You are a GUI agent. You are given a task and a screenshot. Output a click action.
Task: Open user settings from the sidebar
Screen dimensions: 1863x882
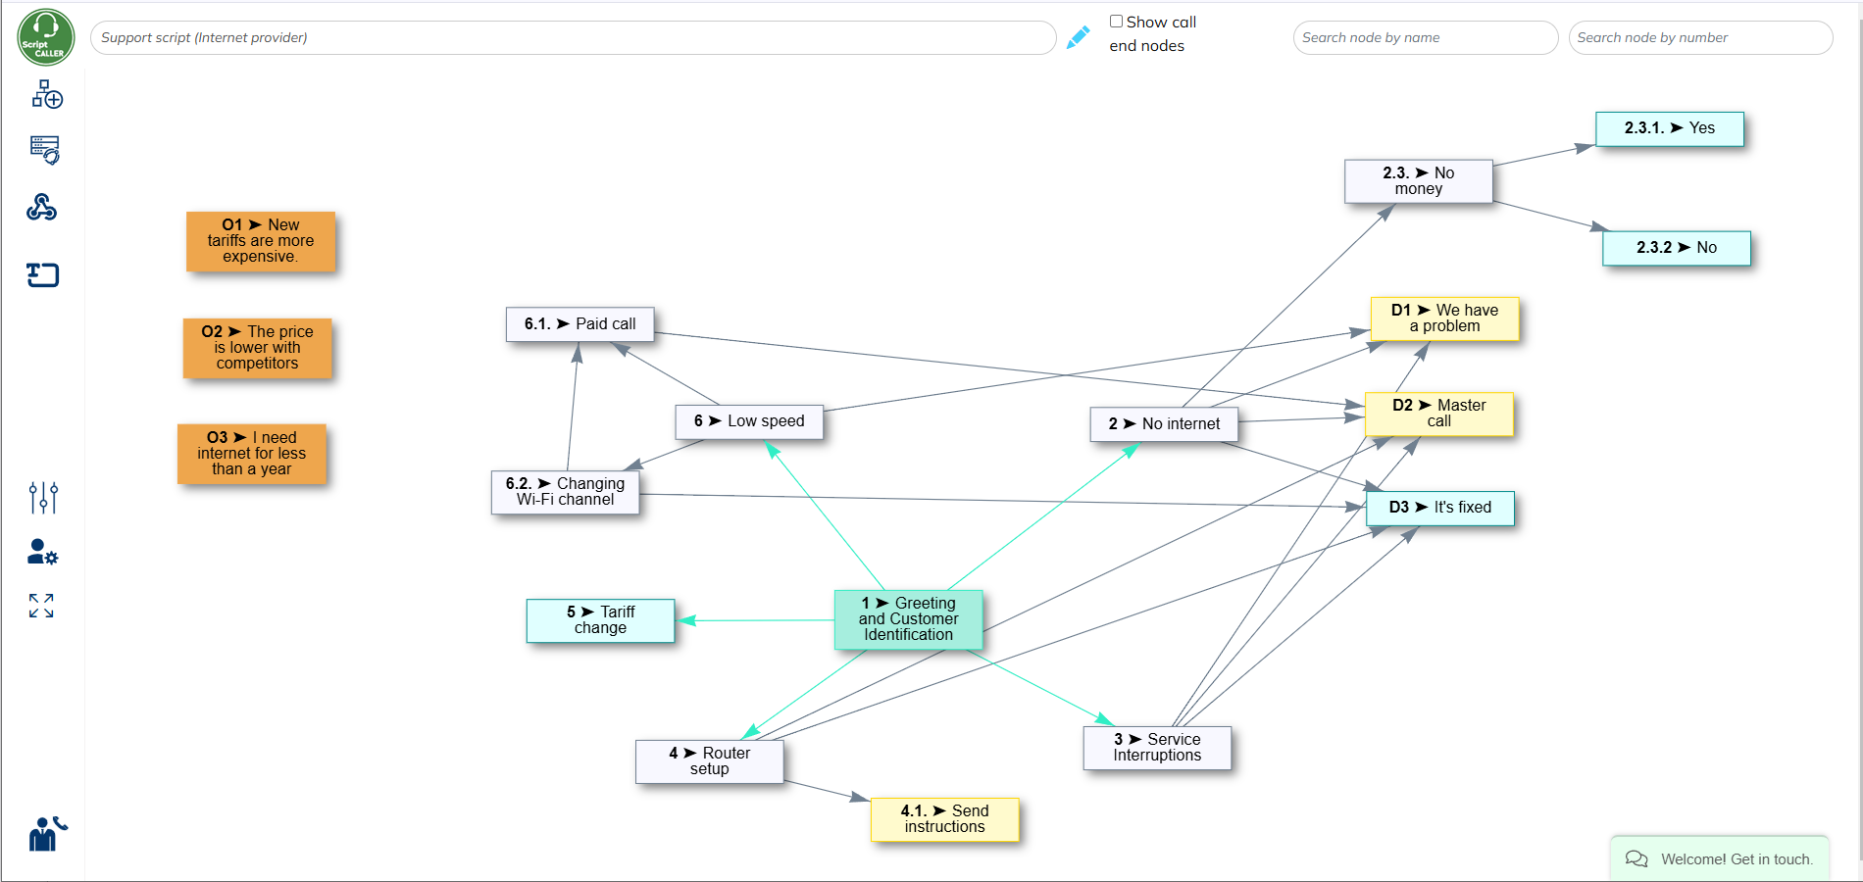click(x=43, y=554)
